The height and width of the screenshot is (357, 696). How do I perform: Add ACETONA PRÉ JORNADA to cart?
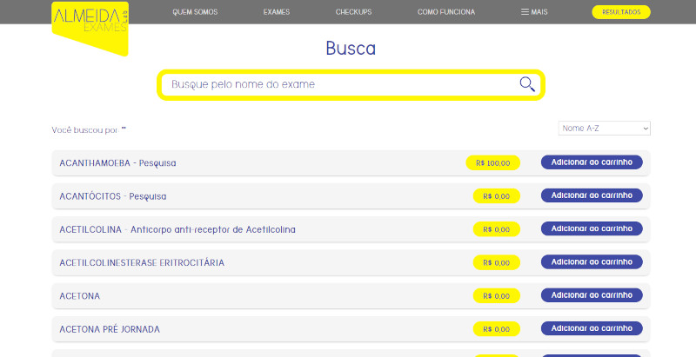(x=592, y=328)
